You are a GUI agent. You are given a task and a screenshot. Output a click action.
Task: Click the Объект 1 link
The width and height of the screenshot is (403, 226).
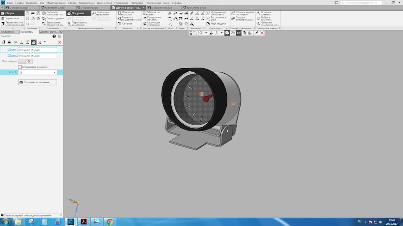point(13,50)
